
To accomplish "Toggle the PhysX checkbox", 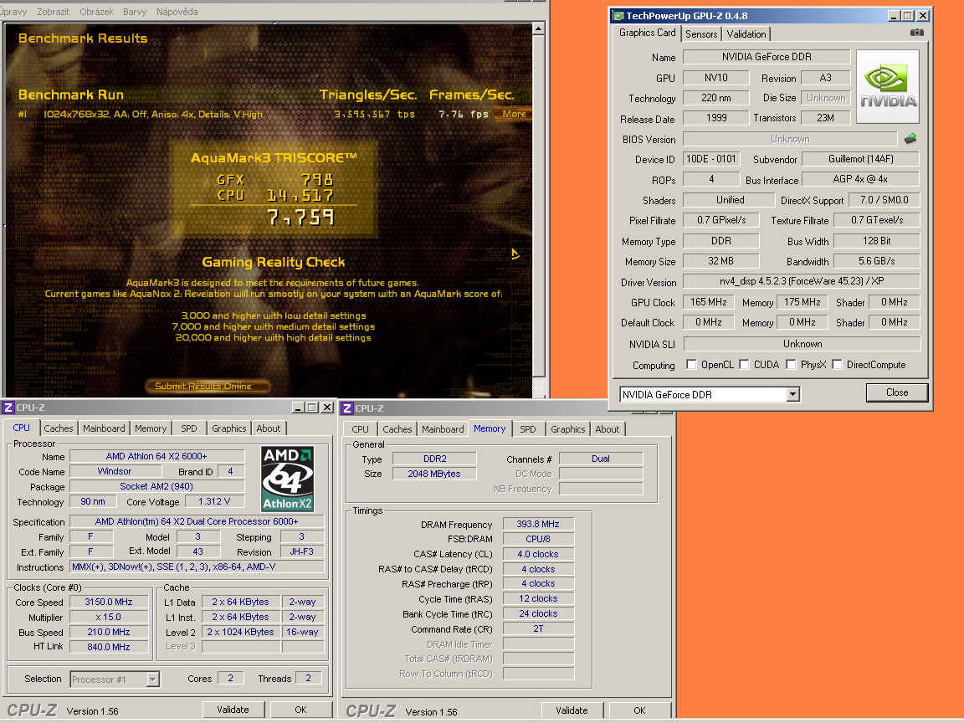I will [791, 365].
